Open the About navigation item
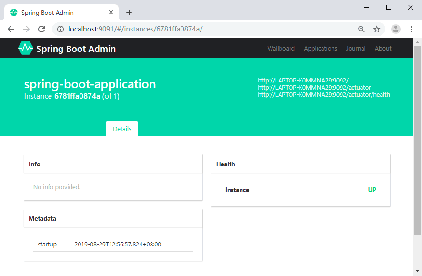This screenshot has width=422, height=276. pyautogui.click(x=383, y=49)
